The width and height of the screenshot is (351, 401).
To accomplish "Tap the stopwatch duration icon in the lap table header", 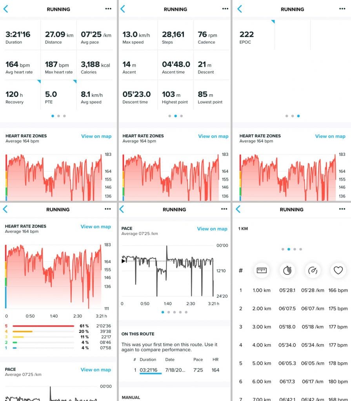I will [287, 270].
